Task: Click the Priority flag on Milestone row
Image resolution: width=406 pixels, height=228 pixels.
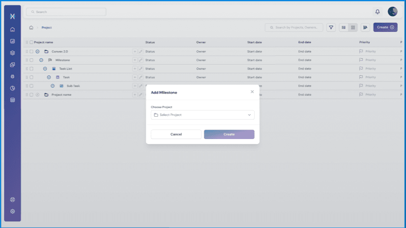Action: click(361, 60)
